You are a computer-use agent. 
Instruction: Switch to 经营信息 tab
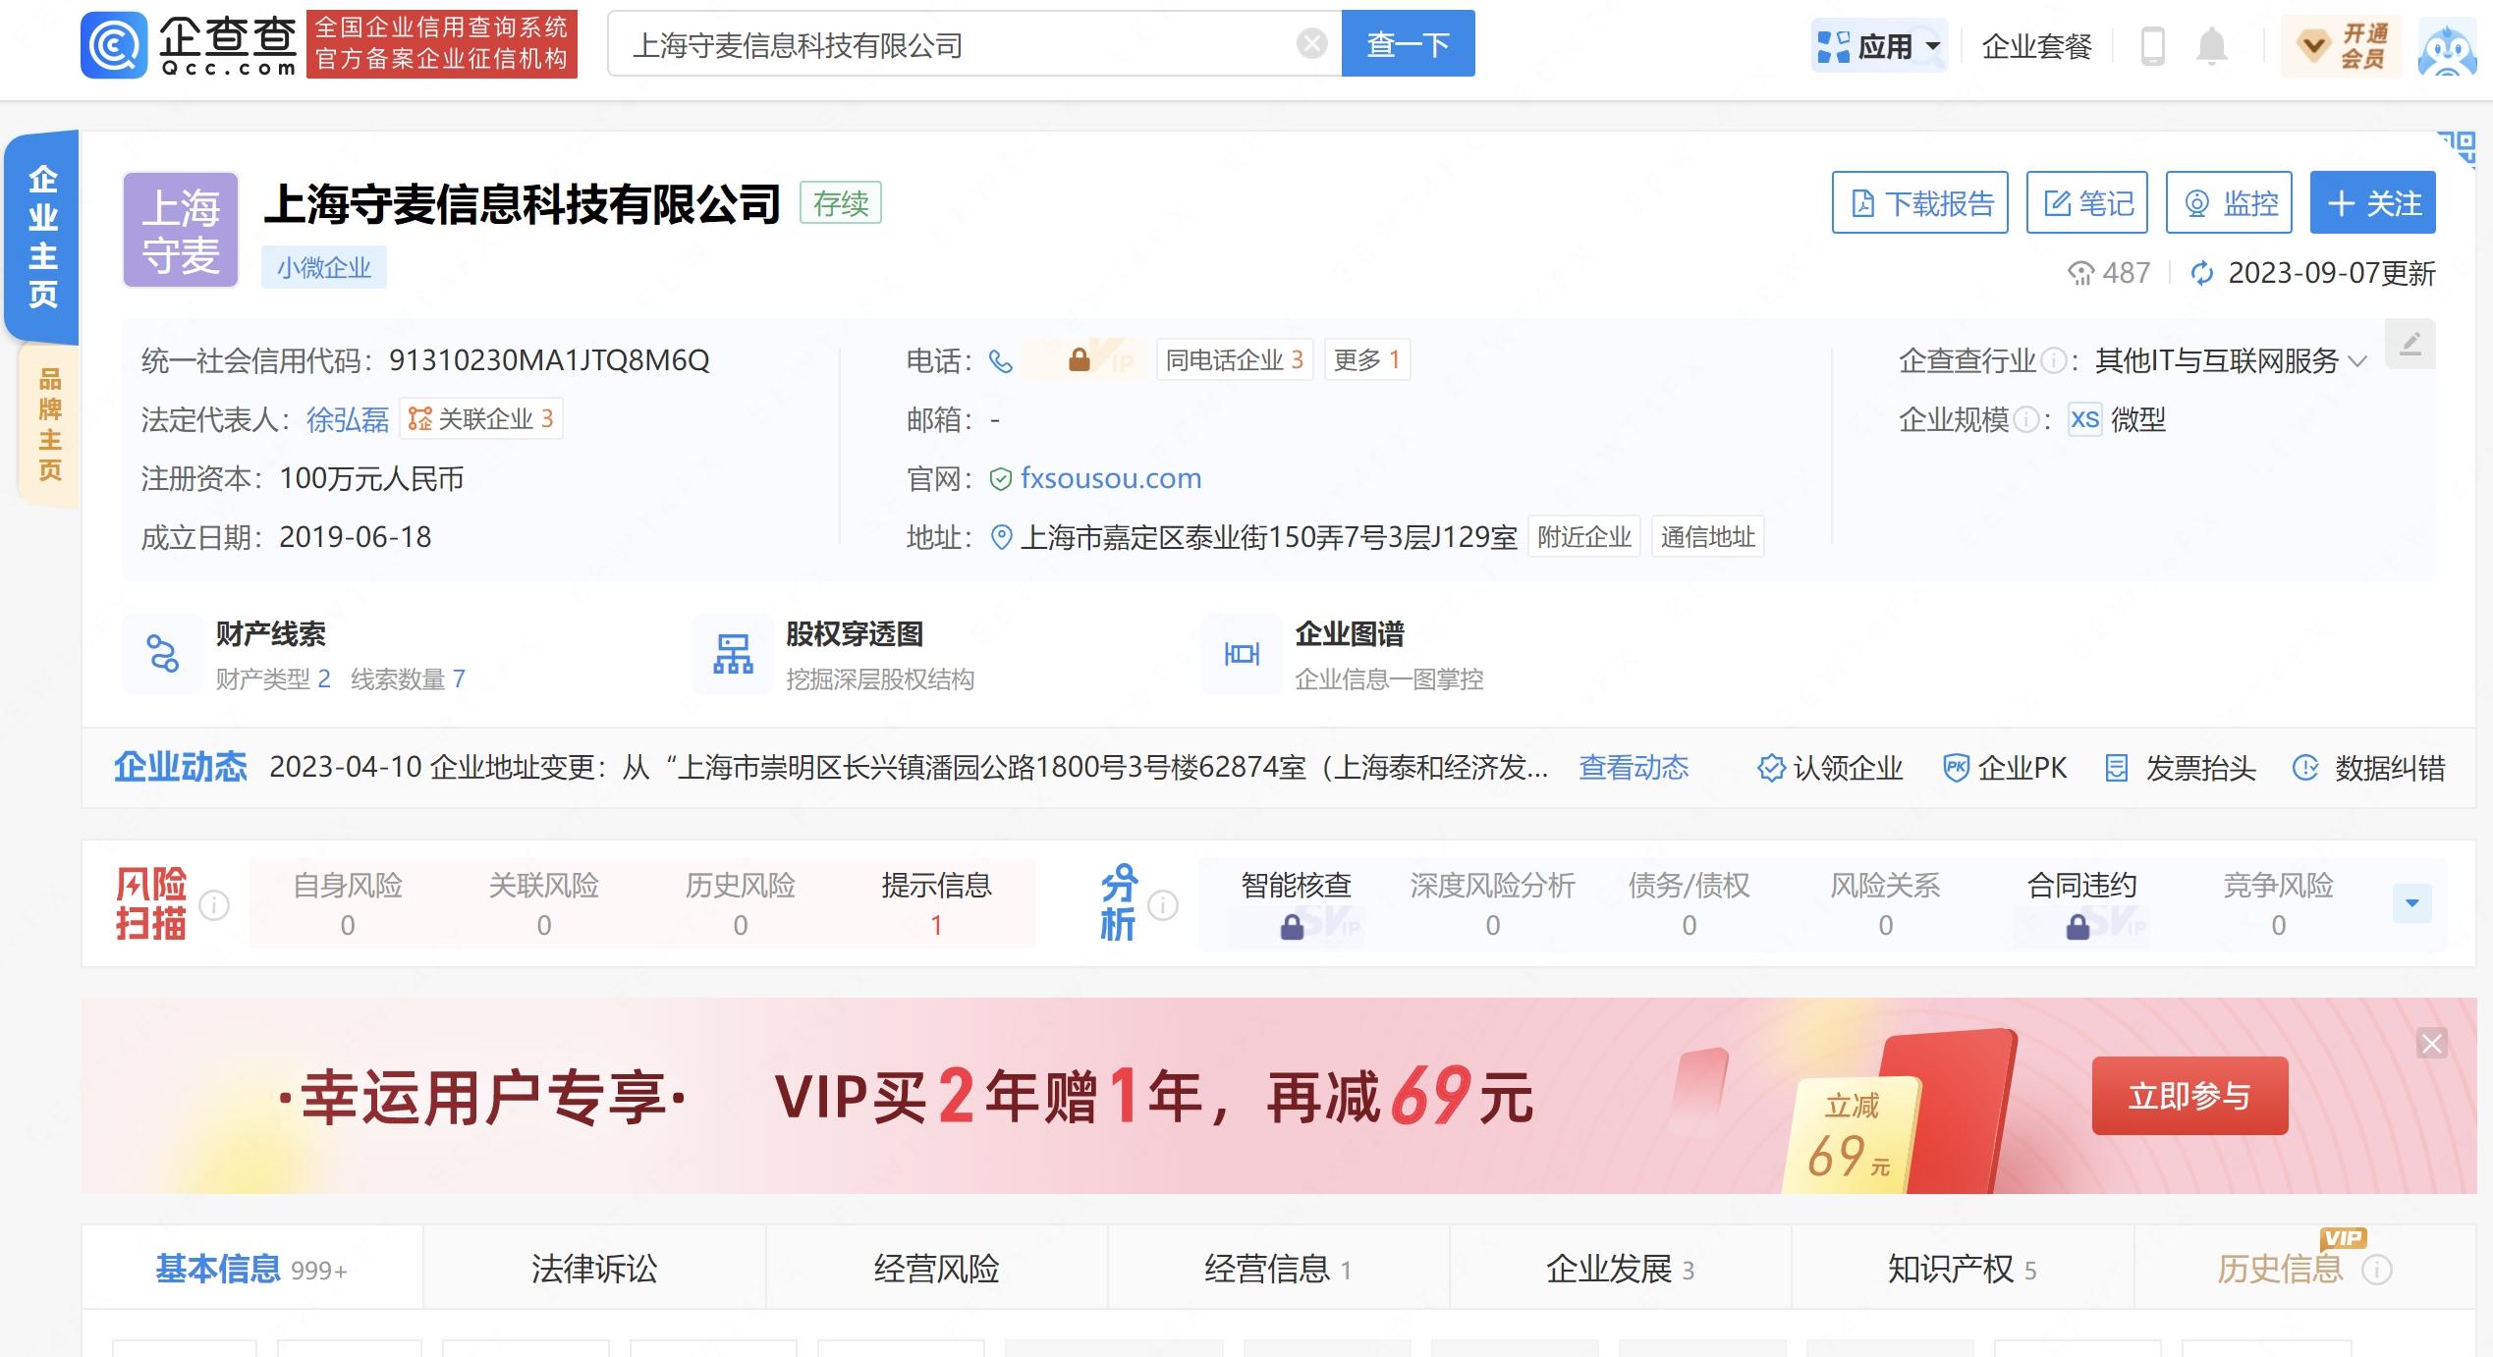tap(1278, 1269)
